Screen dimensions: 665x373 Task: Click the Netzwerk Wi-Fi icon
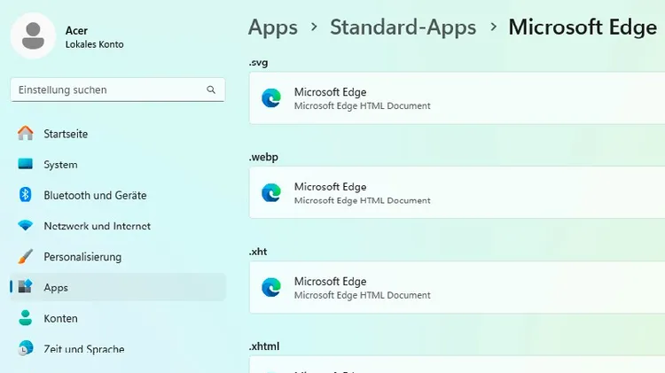[x=26, y=226]
